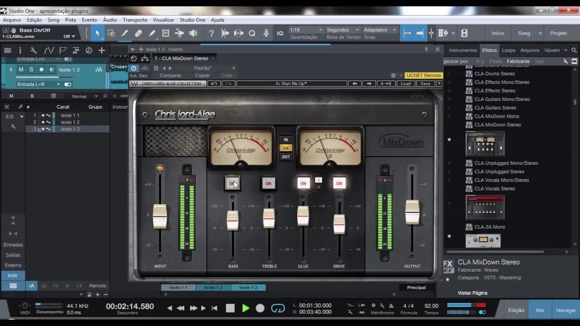The image size is (580, 326).
Task: Open the 1 - CLA MixDown Stereo dropdown
Action: [x=184, y=58]
